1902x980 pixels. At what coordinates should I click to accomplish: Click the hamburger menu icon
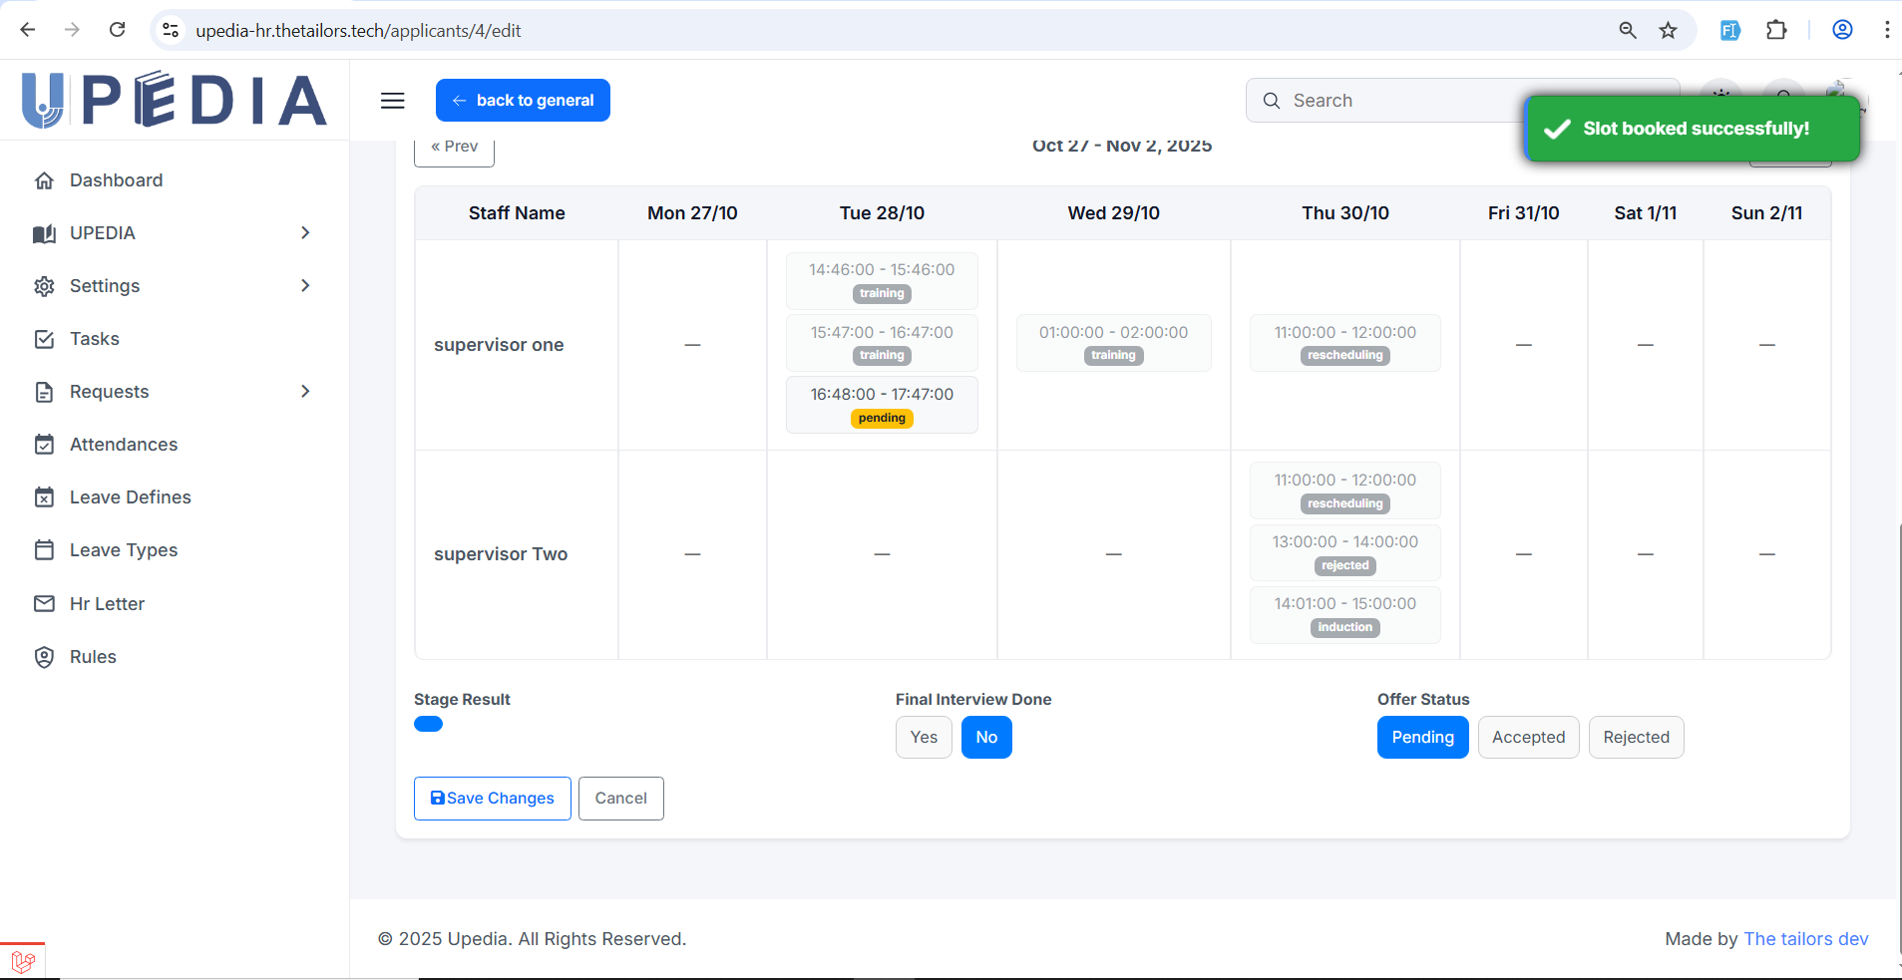393,101
